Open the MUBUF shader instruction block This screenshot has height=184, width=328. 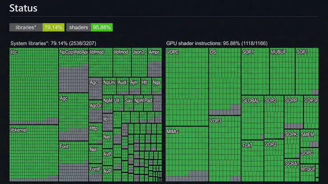pos(282,71)
